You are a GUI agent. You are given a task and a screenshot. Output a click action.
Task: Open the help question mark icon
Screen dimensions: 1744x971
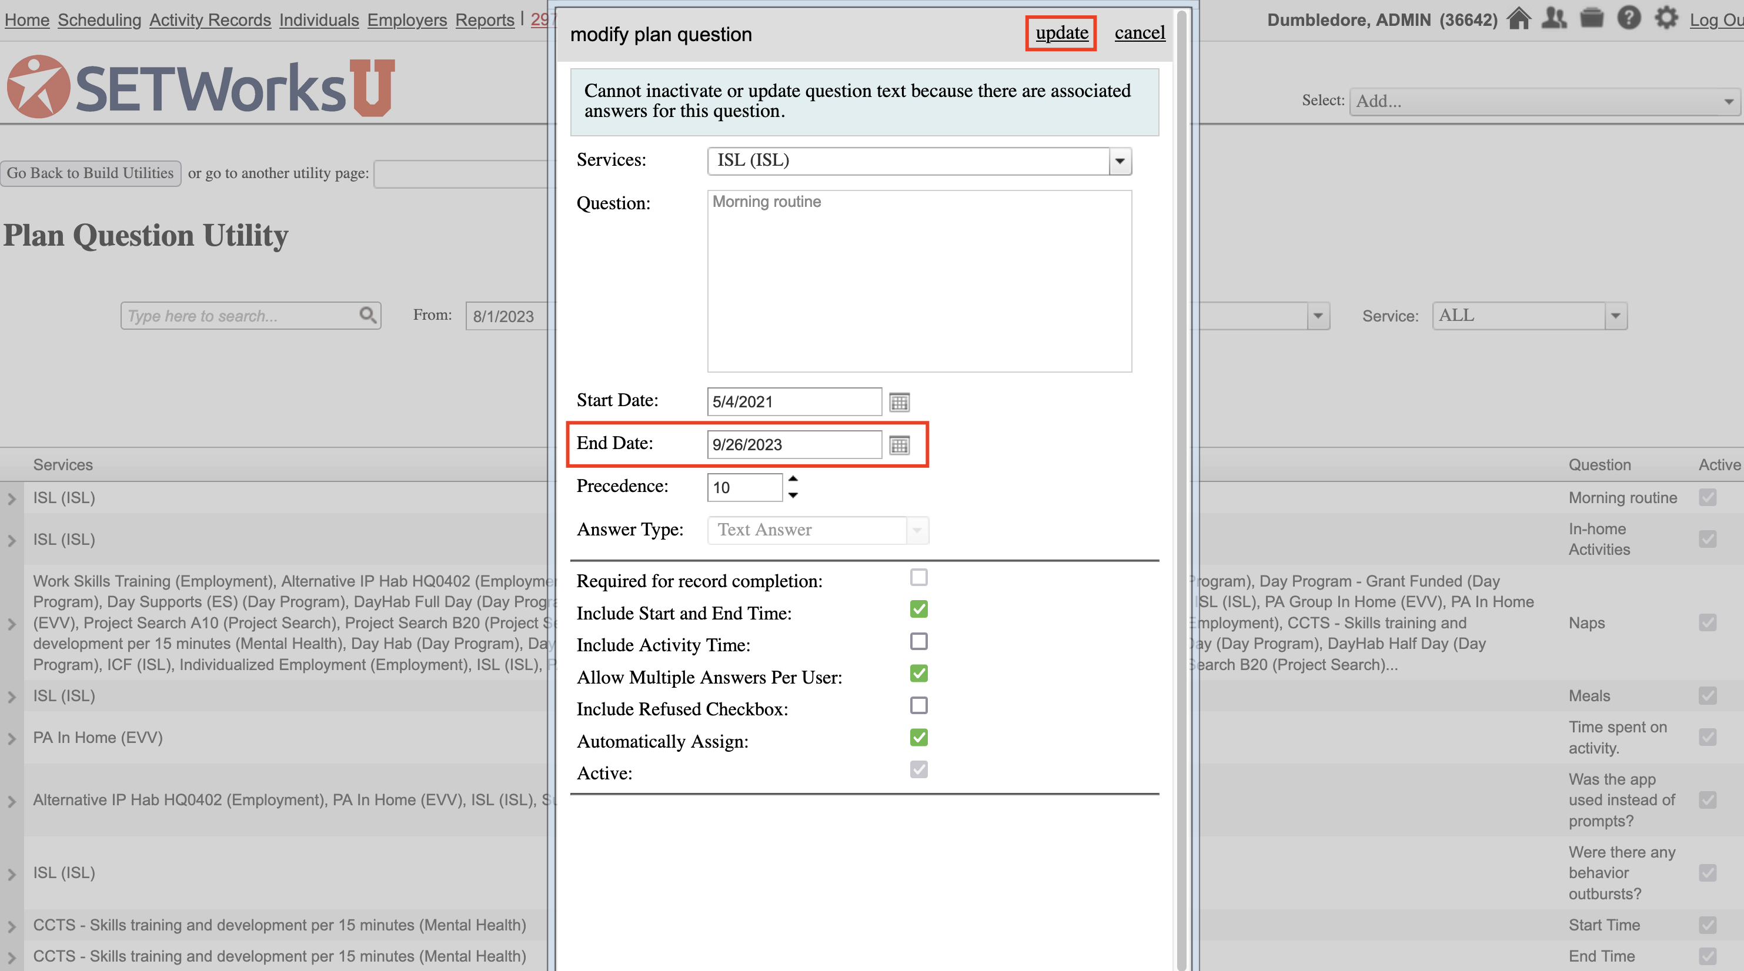(x=1629, y=18)
